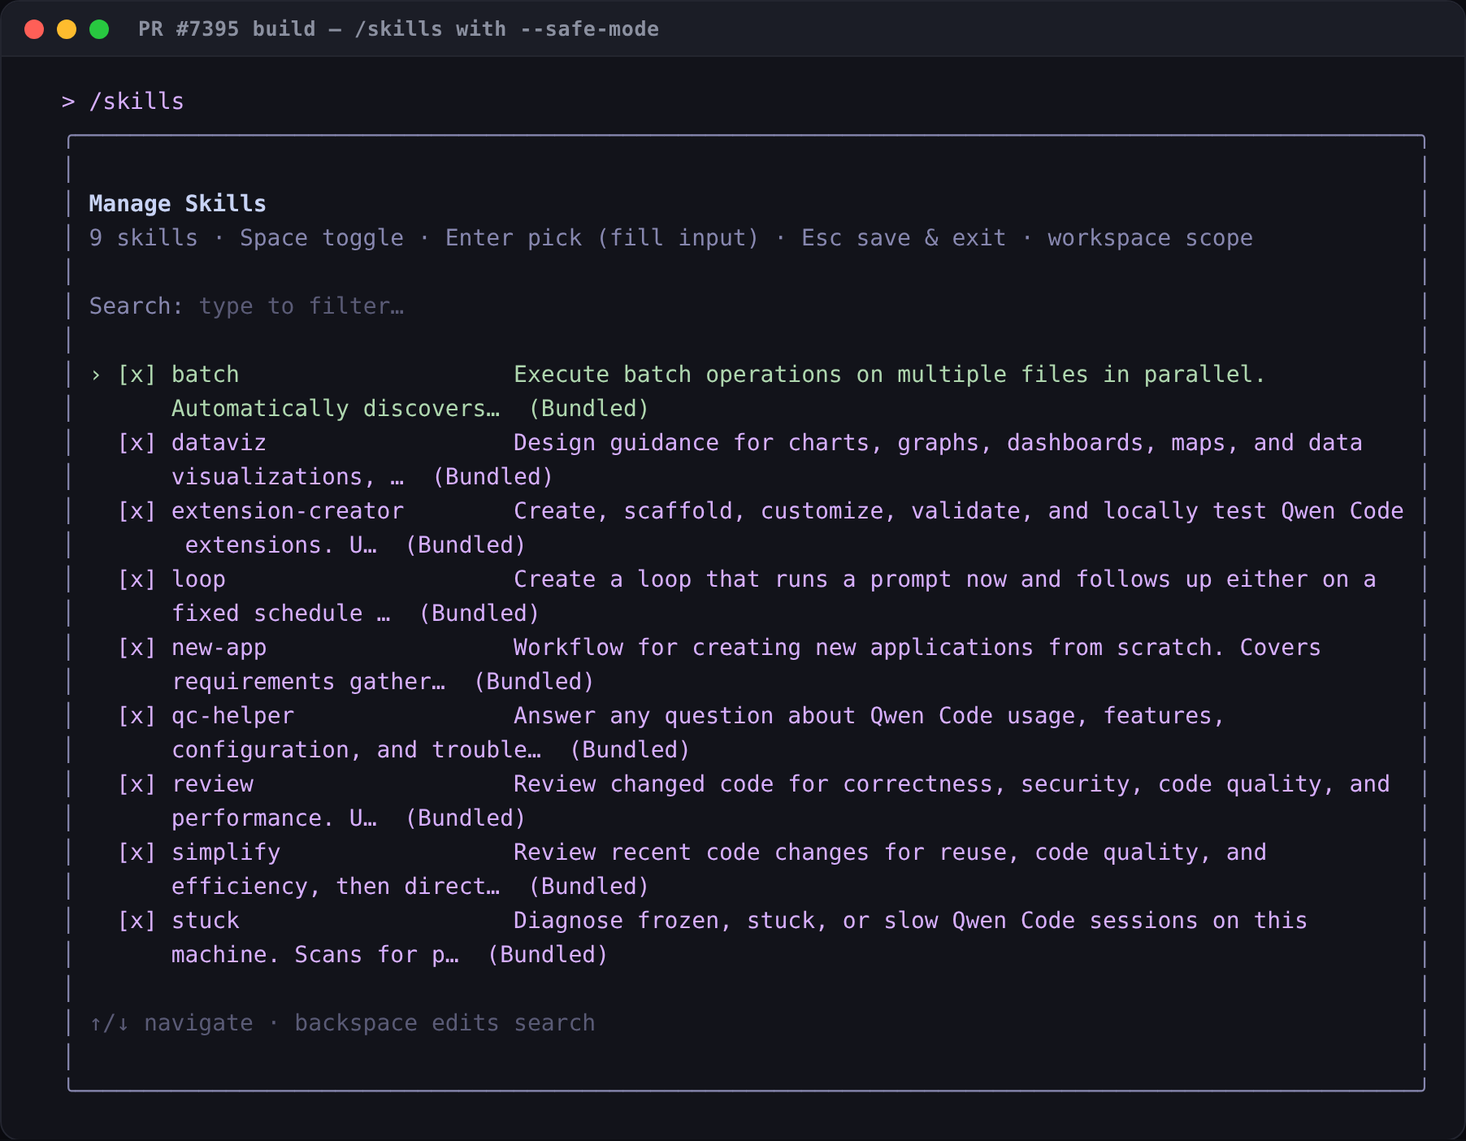Click the Manage Skills heading
1466x1141 pixels.
point(178,204)
